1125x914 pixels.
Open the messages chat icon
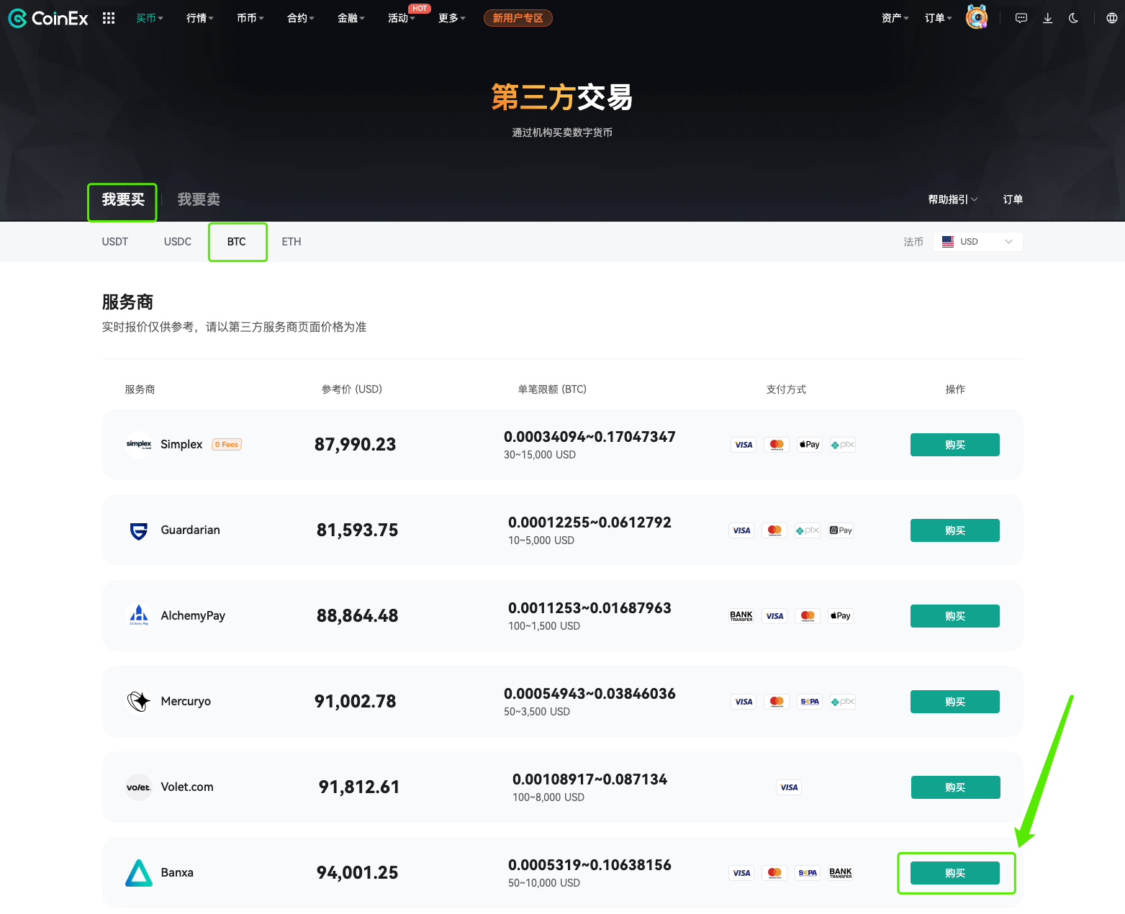point(1021,18)
